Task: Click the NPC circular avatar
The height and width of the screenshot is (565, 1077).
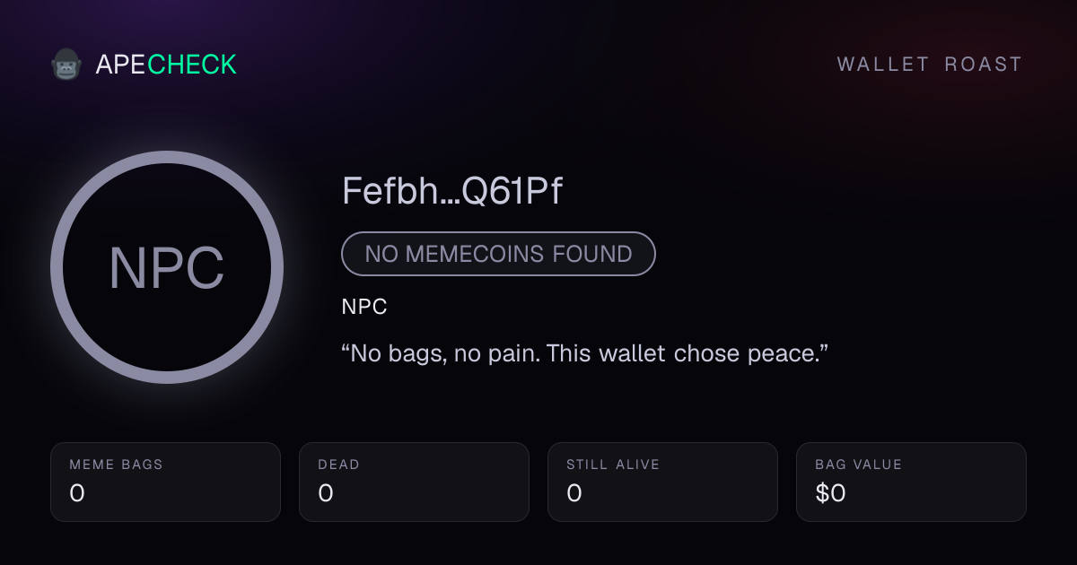Action: pyautogui.click(x=167, y=267)
